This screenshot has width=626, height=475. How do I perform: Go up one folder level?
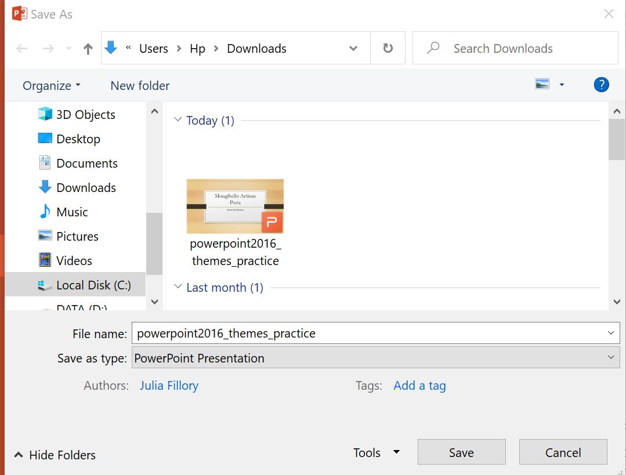(87, 49)
